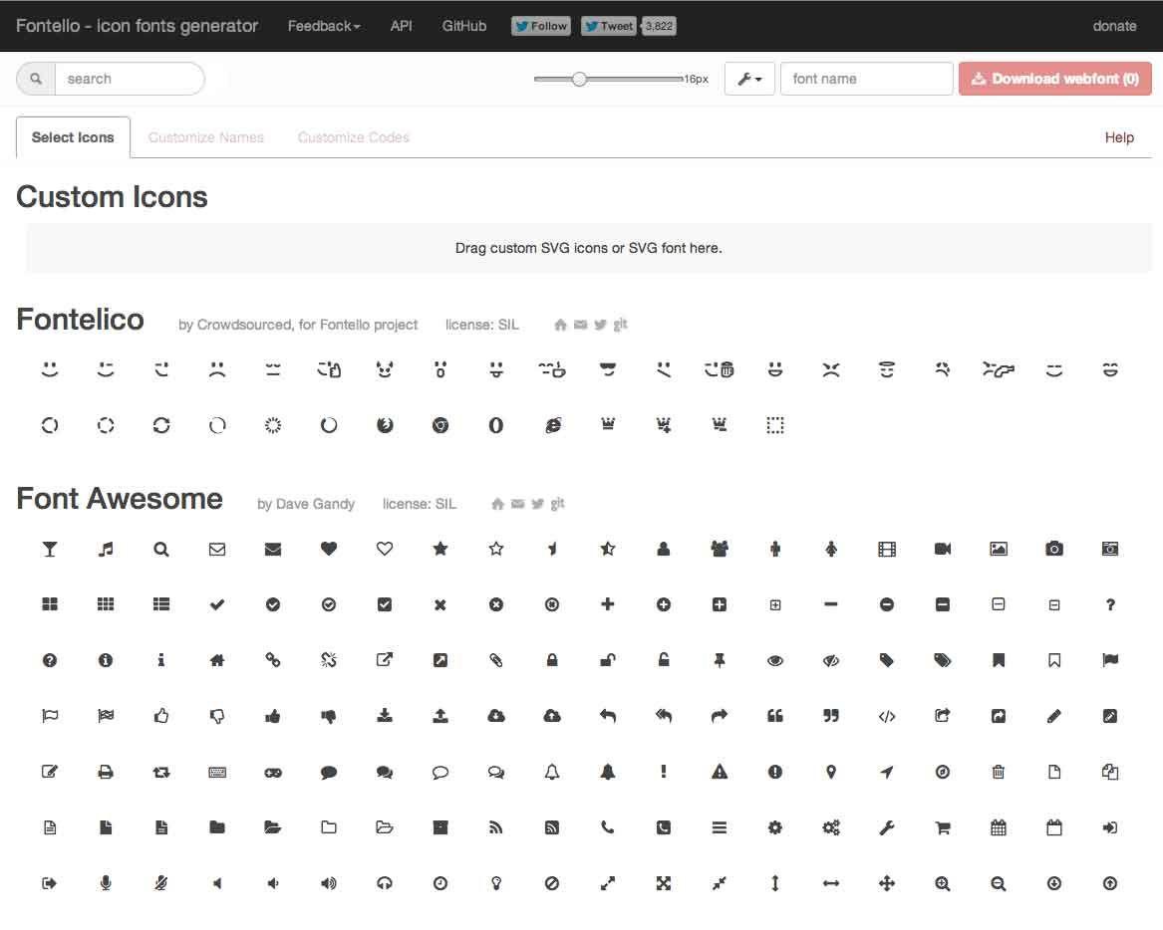The width and height of the screenshot is (1163, 930).
Task: Select the filled folder icon
Action: tap(216, 827)
